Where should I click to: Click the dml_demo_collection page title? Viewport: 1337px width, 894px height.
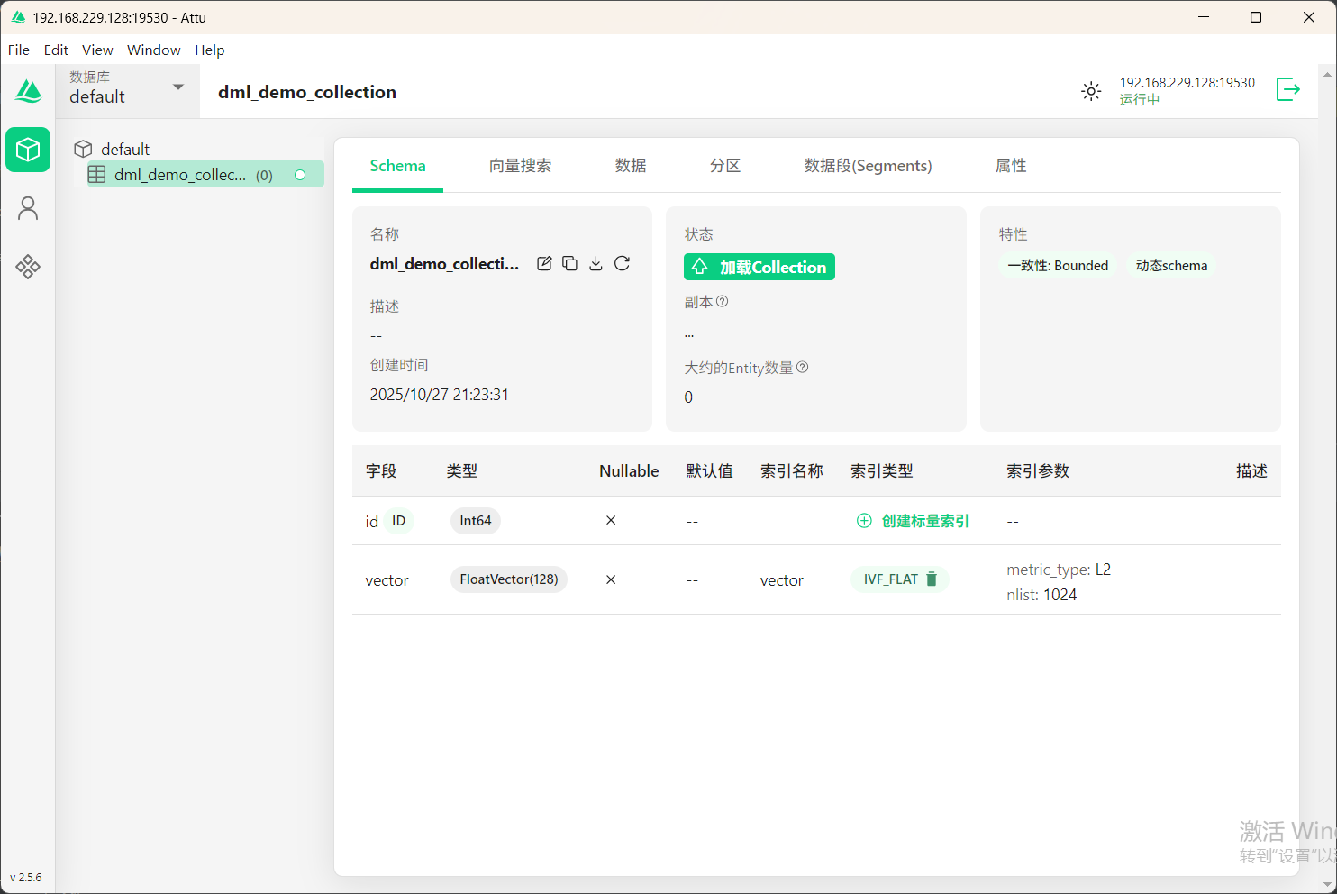click(307, 92)
